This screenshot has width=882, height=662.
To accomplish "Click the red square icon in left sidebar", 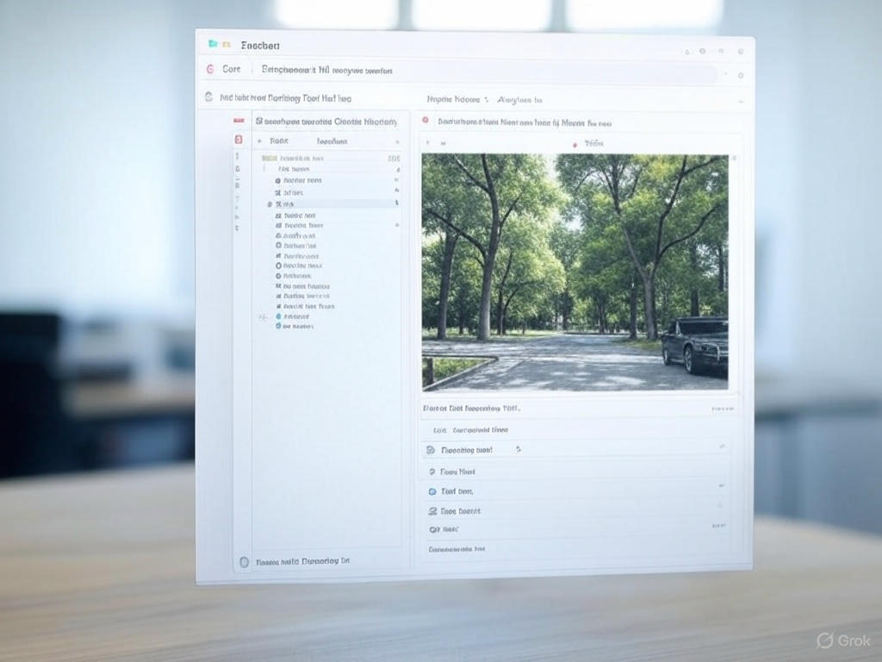I will (239, 140).
